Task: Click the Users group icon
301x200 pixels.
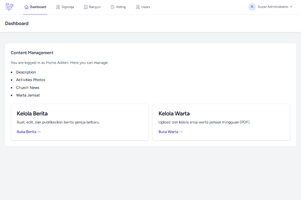Action: coord(138,7)
